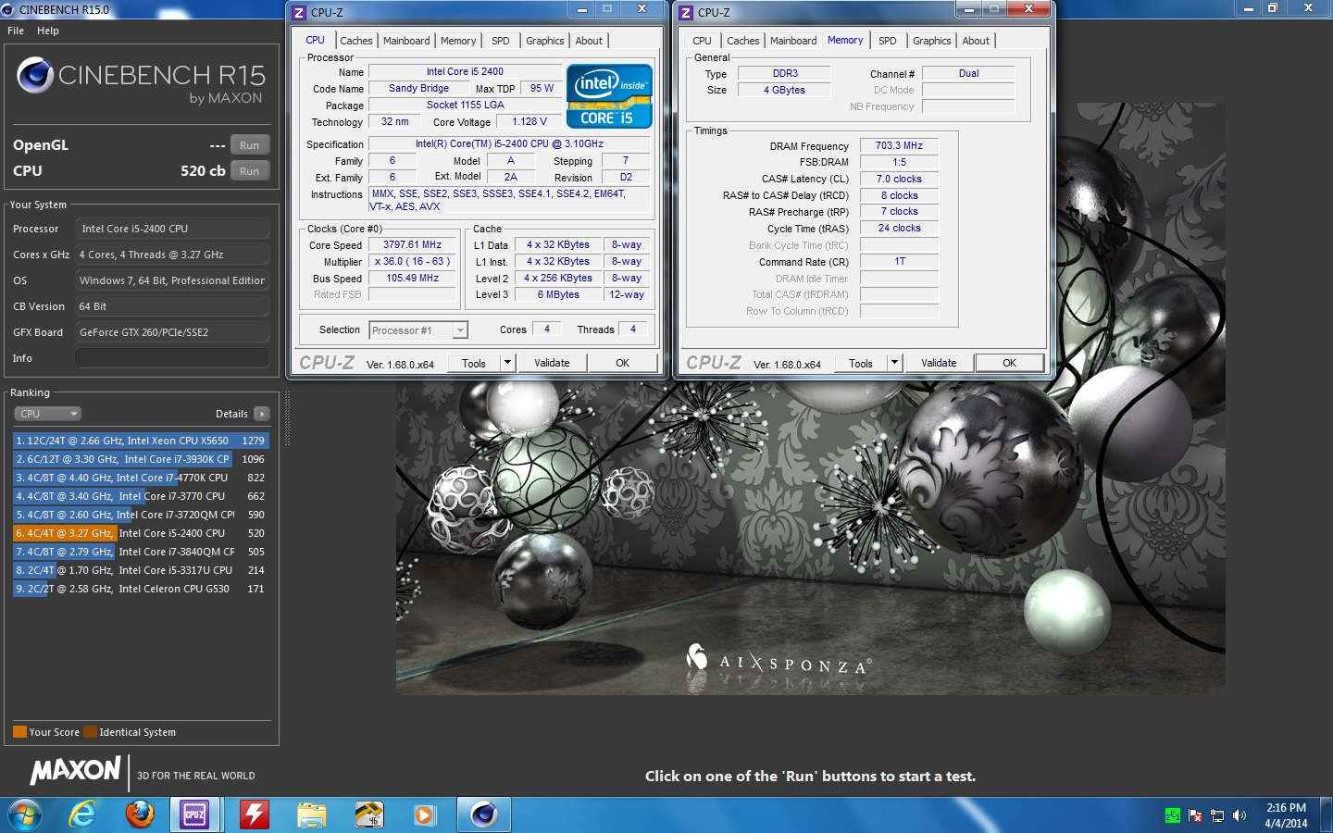Open the Help menu in Cinebench

click(48, 31)
